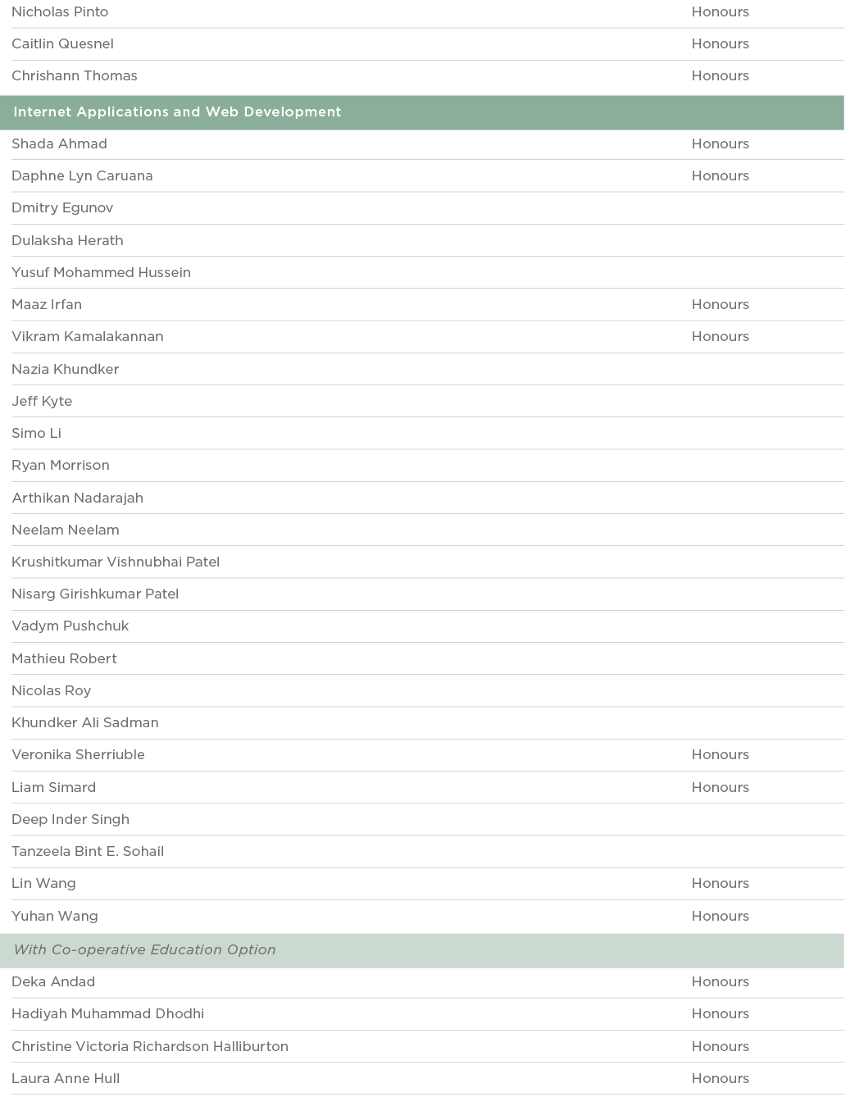This screenshot has width=850, height=1097.
Task: Select the With Co-operative Education Option subheading
Action: (x=144, y=950)
